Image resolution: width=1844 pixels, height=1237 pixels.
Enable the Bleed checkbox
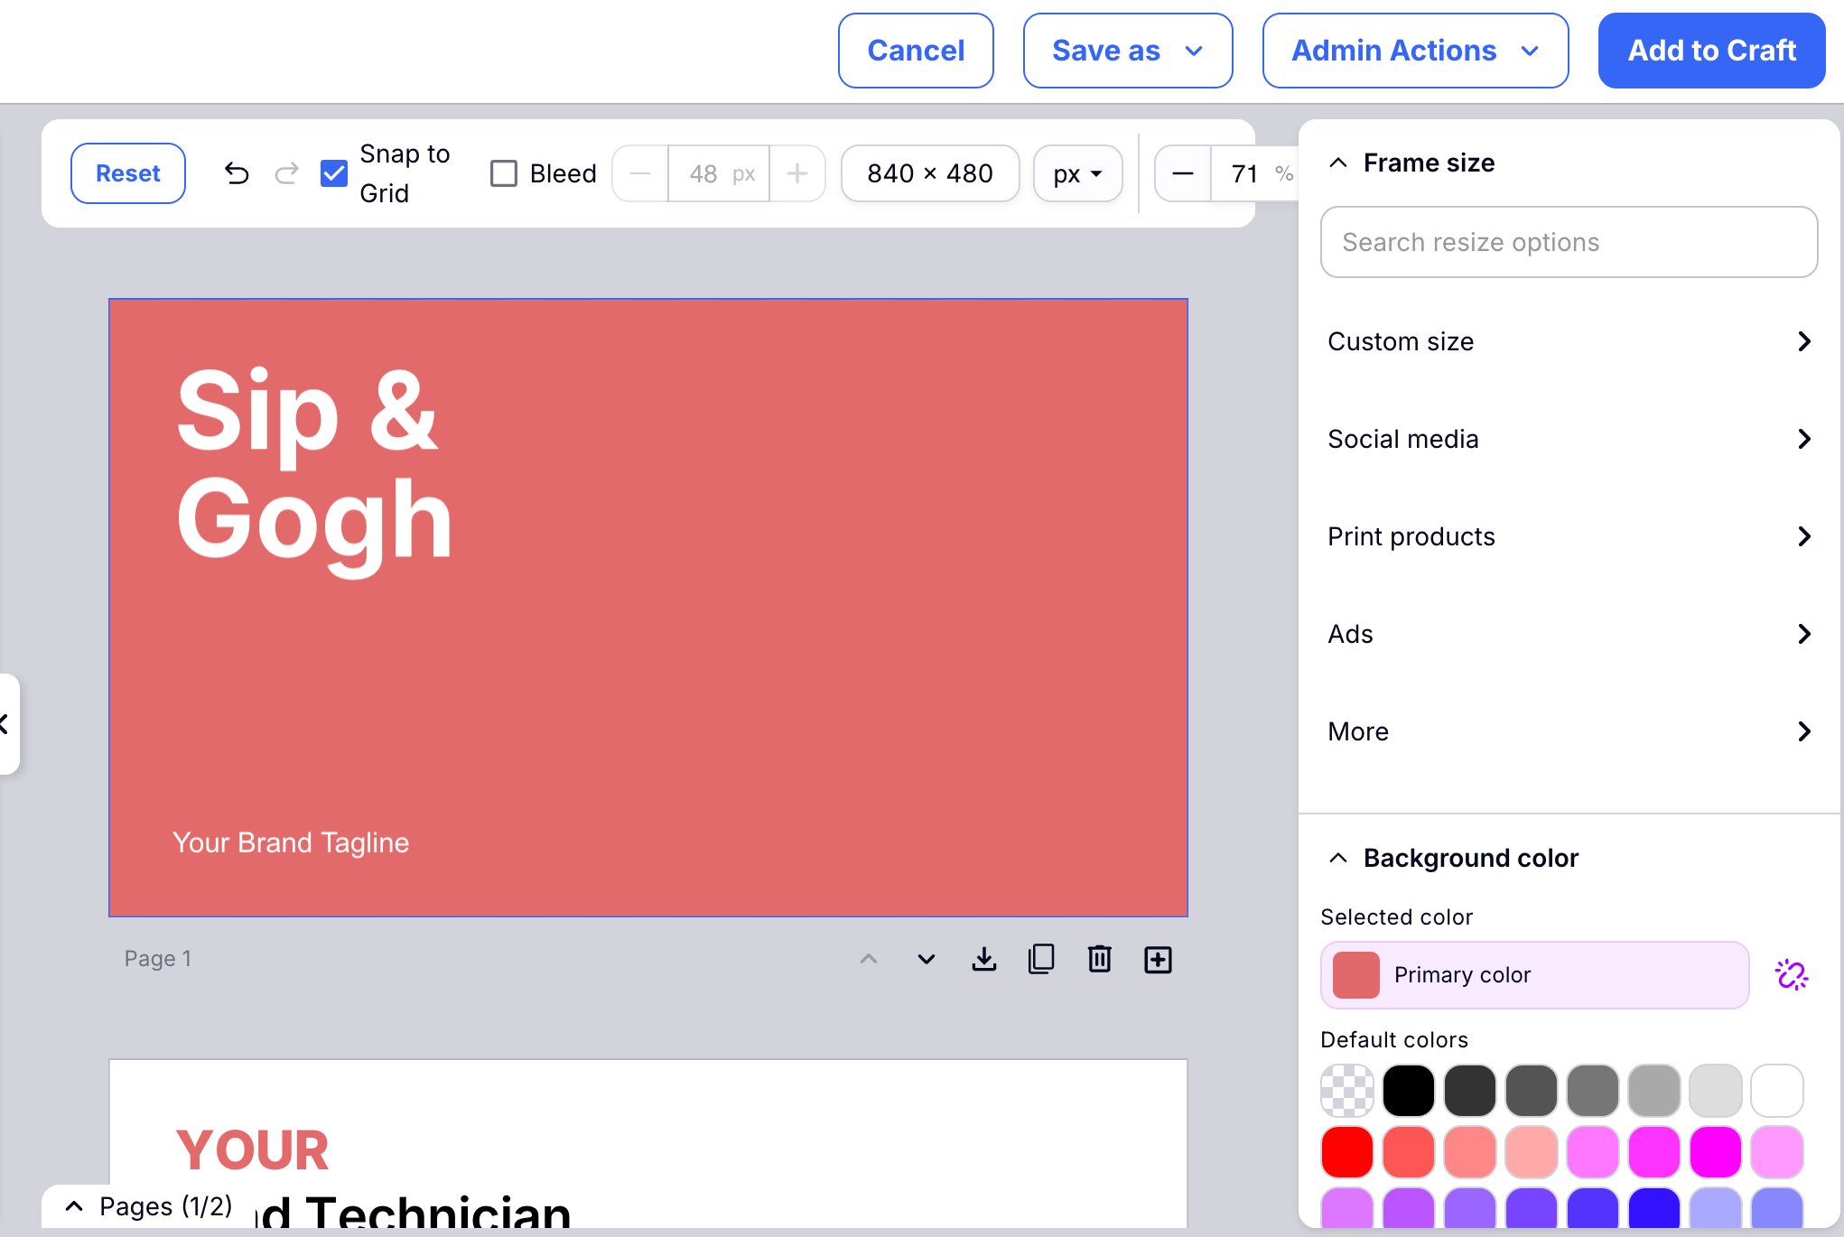504,173
